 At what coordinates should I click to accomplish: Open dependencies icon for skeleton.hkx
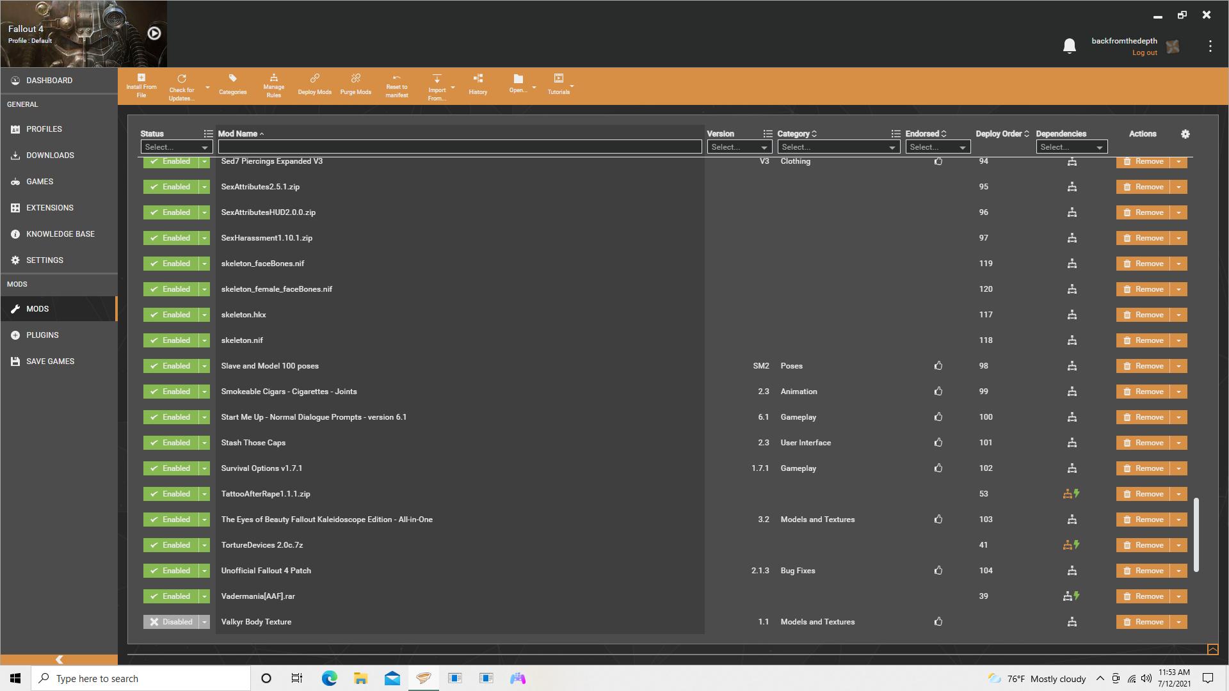1072,314
